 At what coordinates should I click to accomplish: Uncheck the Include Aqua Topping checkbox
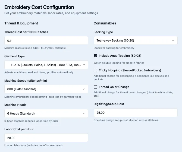(x=95, y=56)
